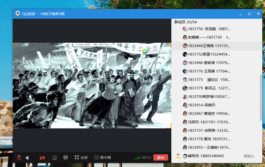Enable 画中画 picture-in-picture mode
This screenshot has height=167, width=265.
click(x=102, y=158)
